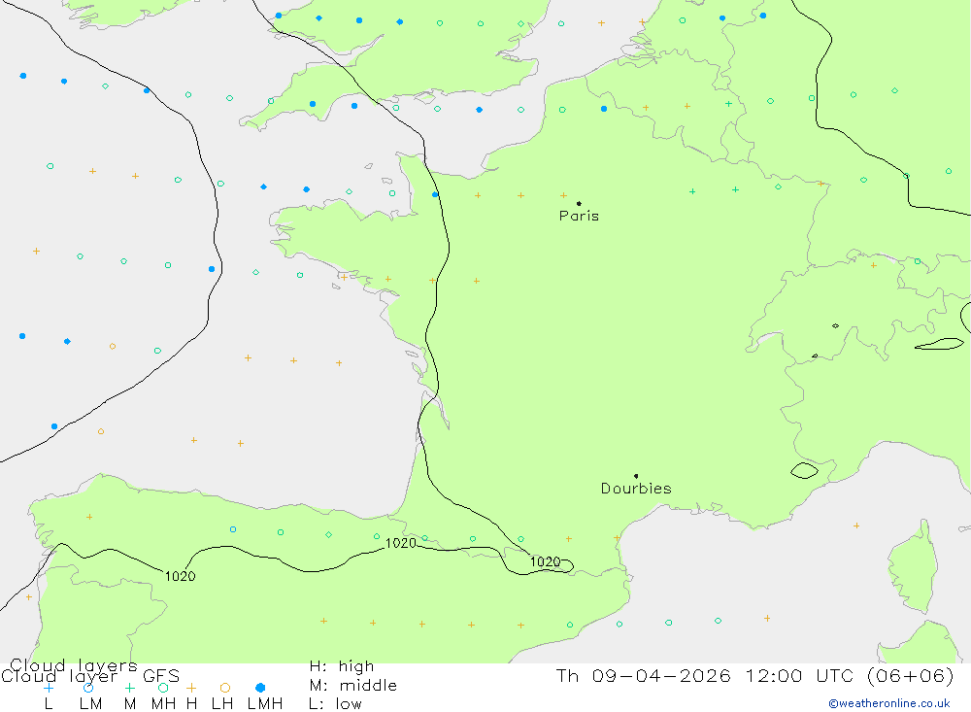The height and width of the screenshot is (712, 971).
Task: Click the filled blue LMH legend dot
Action: pyautogui.click(x=260, y=688)
